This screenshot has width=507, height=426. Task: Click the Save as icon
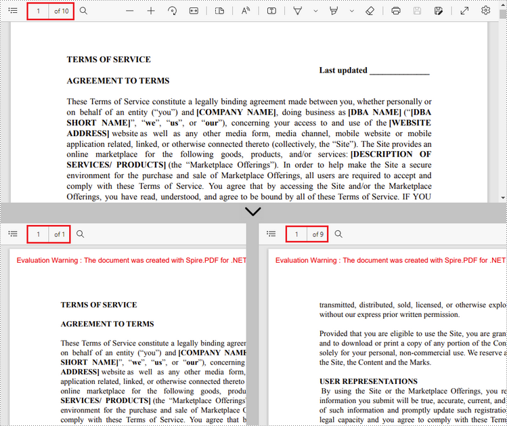point(439,11)
